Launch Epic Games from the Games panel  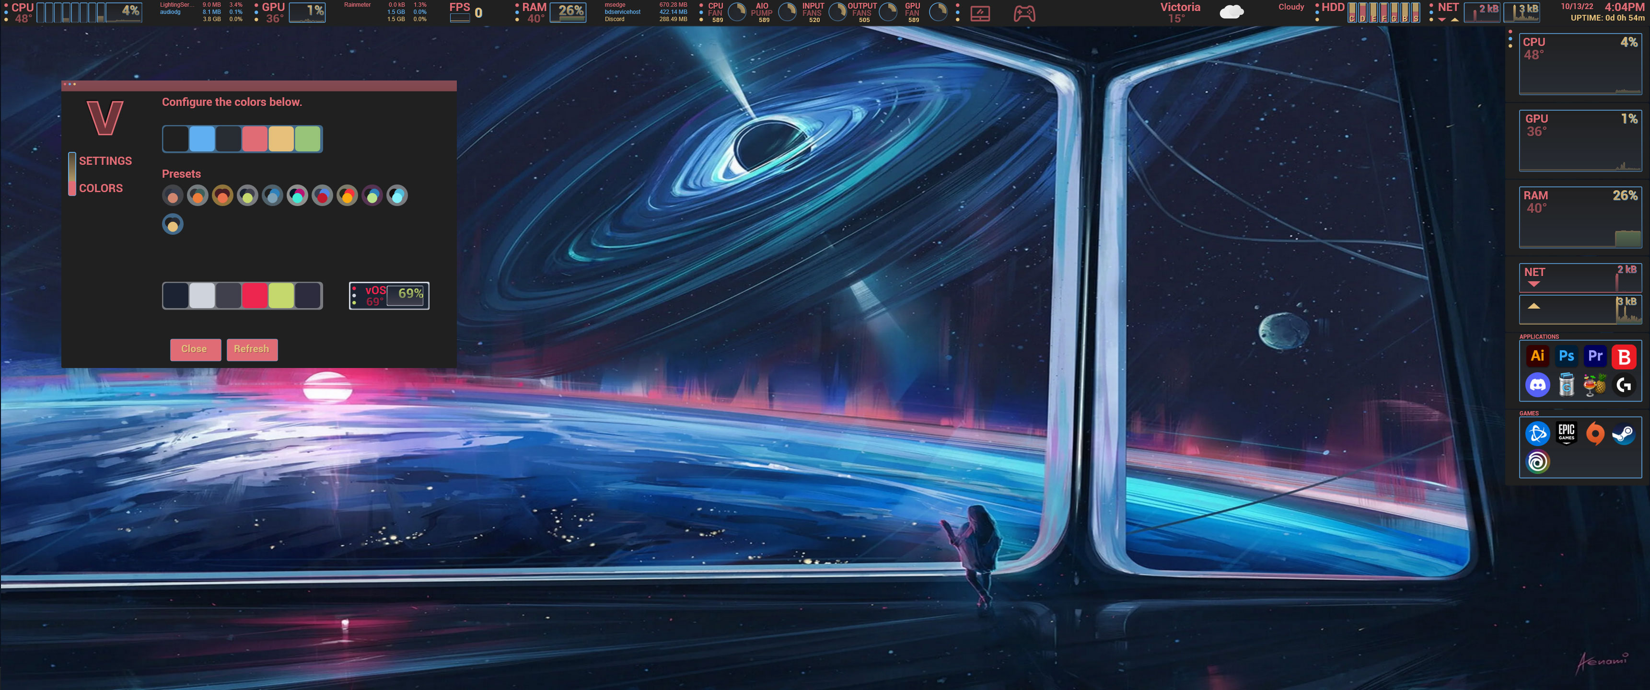1566,433
